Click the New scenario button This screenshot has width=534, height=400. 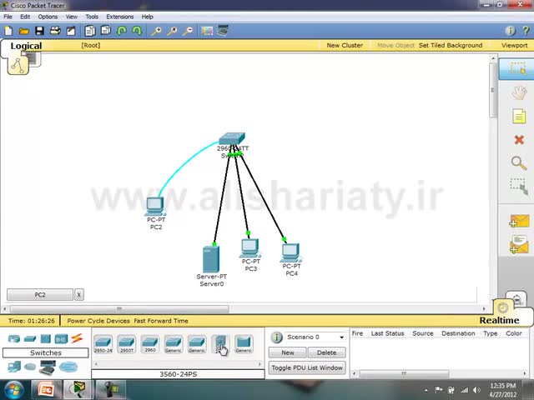pyautogui.click(x=287, y=352)
